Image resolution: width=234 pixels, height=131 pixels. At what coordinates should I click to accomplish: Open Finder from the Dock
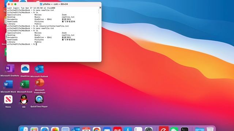coord(24,129)
